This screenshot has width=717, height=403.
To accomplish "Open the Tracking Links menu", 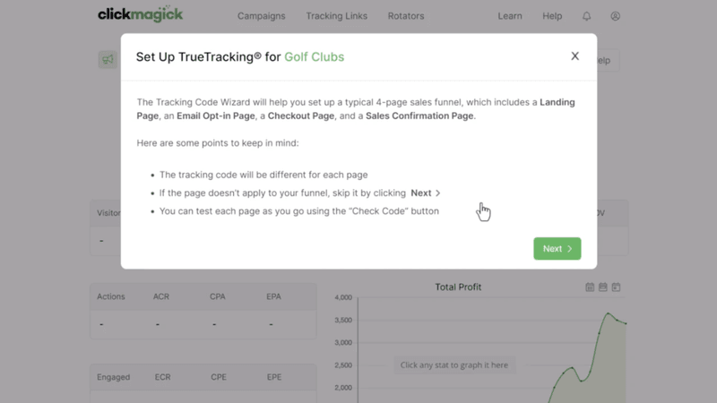I will click(x=336, y=16).
